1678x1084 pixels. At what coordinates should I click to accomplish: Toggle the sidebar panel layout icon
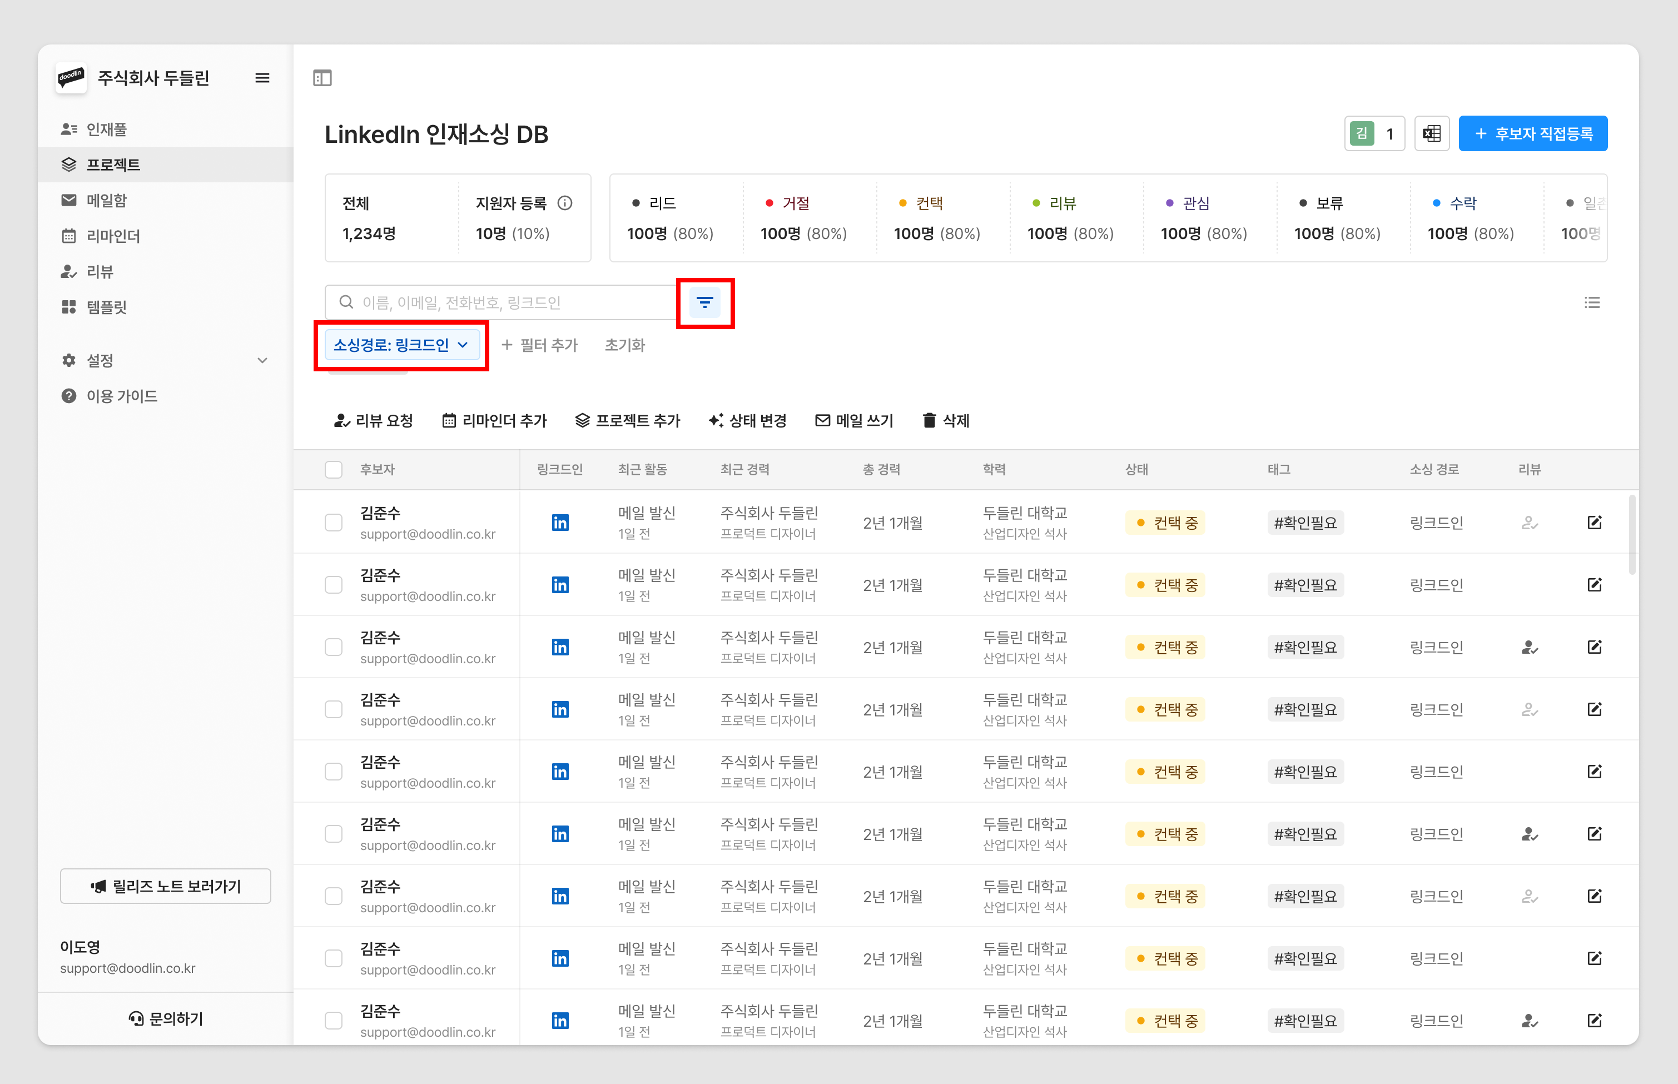(x=322, y=78)
